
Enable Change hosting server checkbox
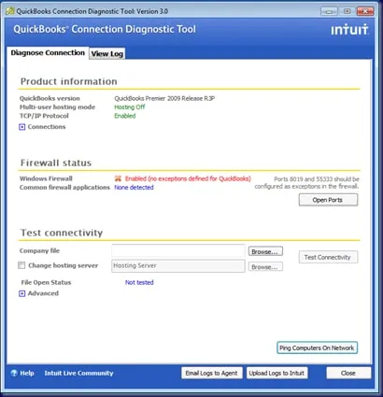pos(21,265)
